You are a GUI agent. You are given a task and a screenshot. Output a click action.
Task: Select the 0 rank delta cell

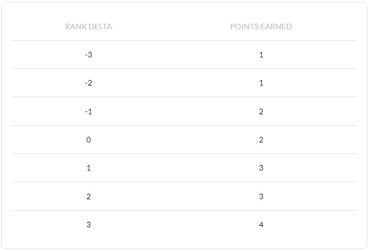coord(88,140)
